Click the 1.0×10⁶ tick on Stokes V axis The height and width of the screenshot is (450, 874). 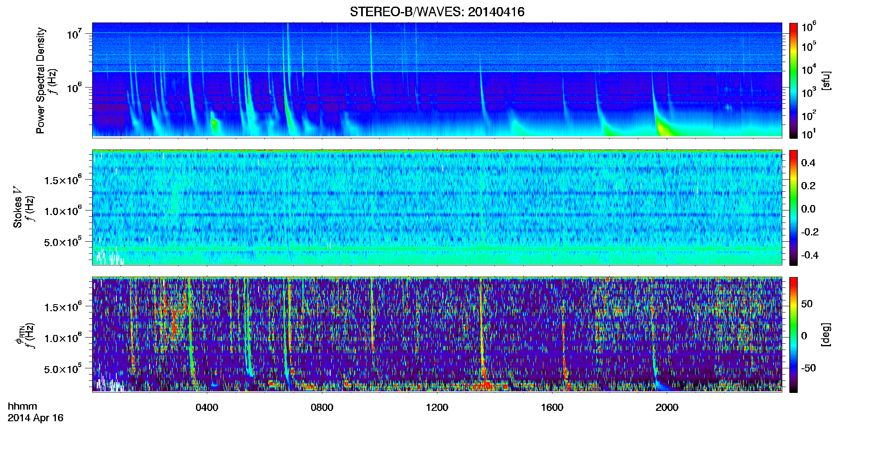pos(63,211)
